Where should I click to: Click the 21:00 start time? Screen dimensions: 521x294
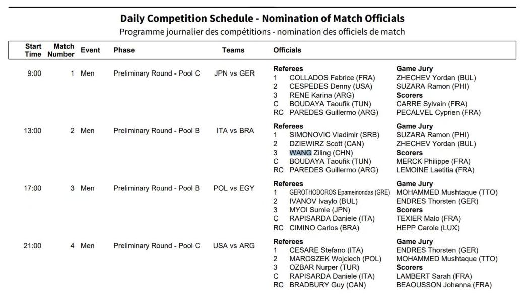pos(33,246)
